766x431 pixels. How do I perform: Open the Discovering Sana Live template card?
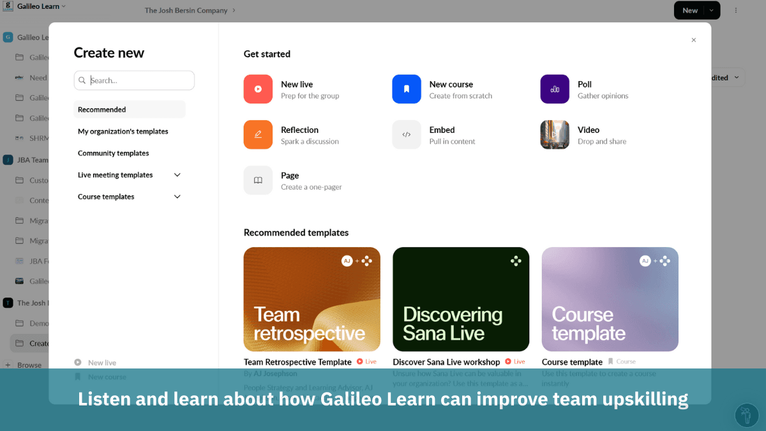click(x=461, y=299)
